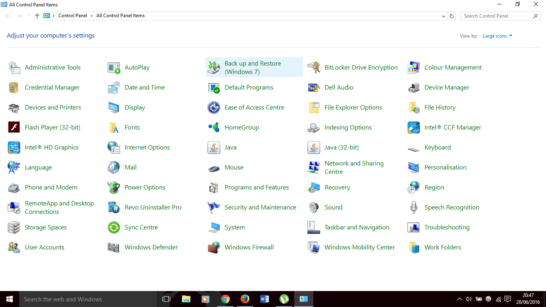Open the Sound speaker icon
This screenshot has width=546, height=307.
tap(314, 207)
